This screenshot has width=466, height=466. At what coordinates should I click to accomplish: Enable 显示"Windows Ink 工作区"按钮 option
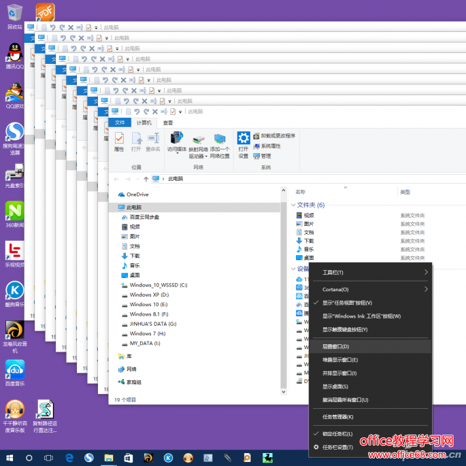361,316
